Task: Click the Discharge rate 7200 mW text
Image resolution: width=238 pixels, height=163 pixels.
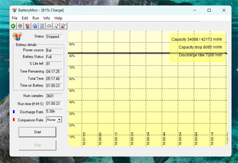Action: point(201,55)
